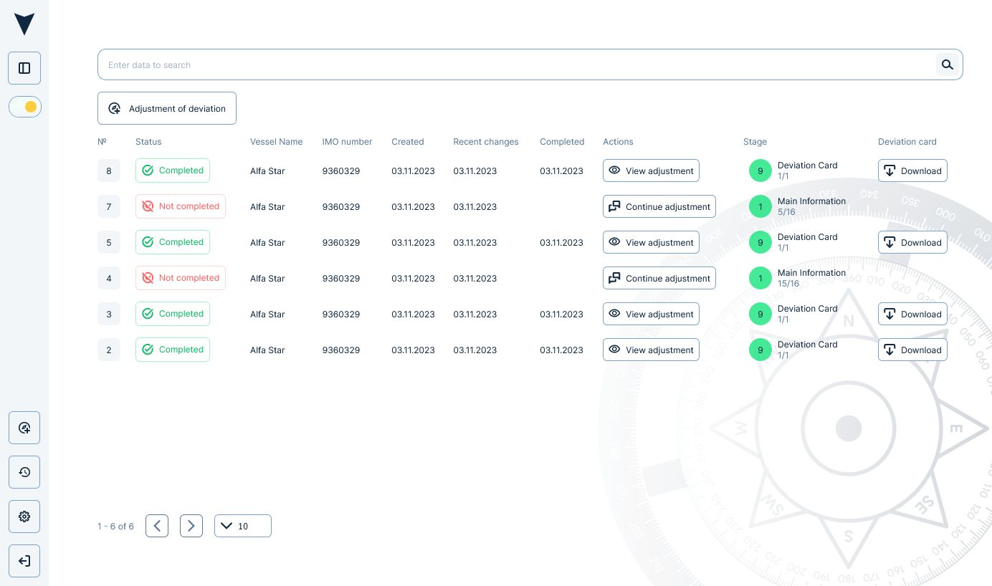The width and height of the screenshot is (992, 586).
Task: Go to the previous page
Action: (157, 526)
